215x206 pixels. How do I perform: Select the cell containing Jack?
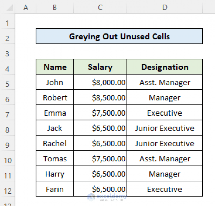tap(55, 128)
